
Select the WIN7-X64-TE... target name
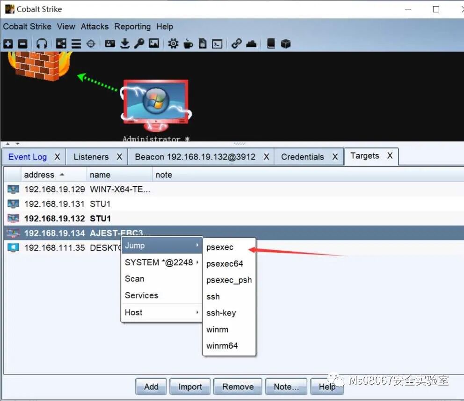120,190
